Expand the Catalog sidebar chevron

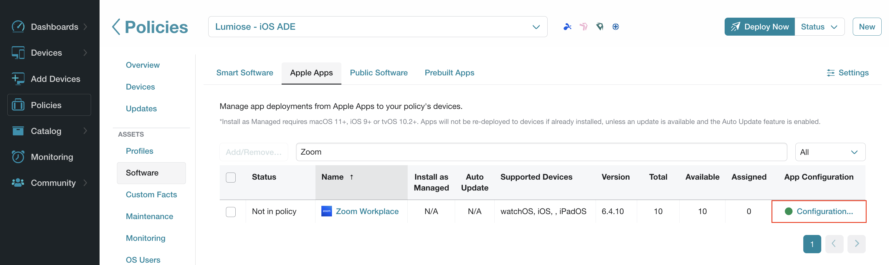click(x=85, y=131)
